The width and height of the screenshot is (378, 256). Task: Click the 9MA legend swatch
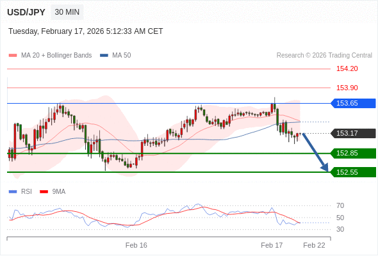[44, 192]
